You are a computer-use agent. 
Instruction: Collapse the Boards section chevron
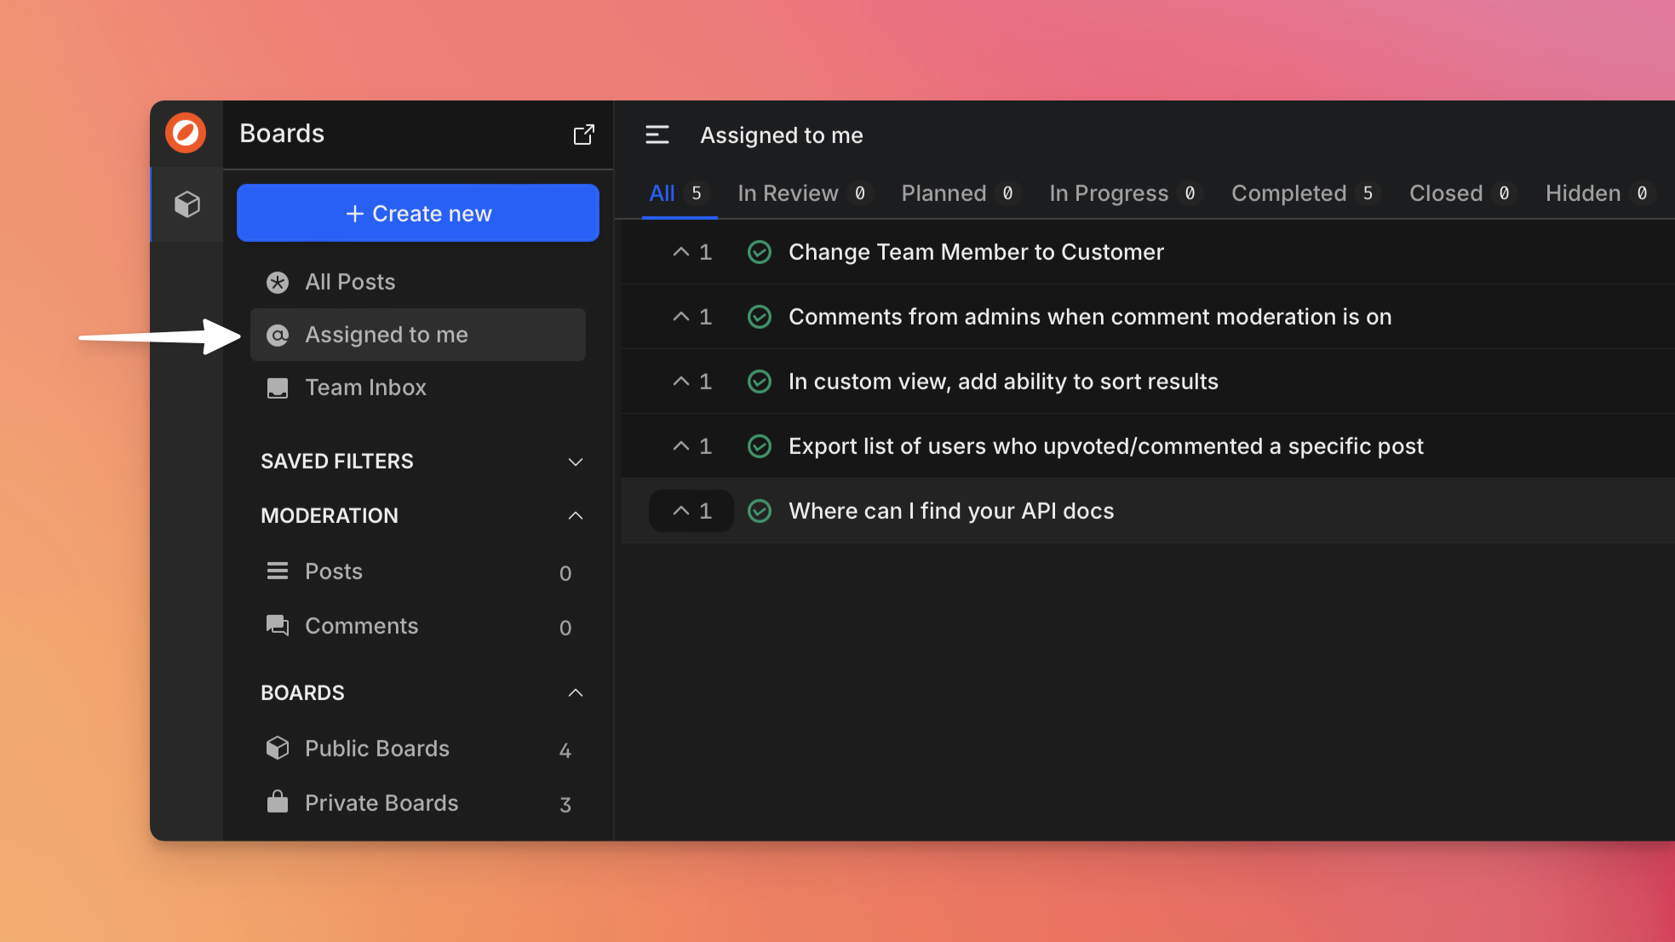575,692
